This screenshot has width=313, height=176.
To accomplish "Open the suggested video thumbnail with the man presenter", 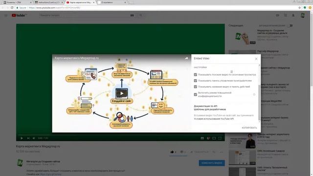I will (242, 141).
